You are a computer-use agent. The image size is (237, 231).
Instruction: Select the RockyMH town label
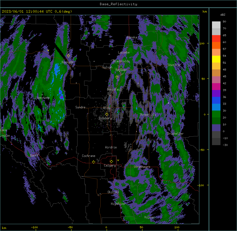pyautogui.click(x=67, y=62)
